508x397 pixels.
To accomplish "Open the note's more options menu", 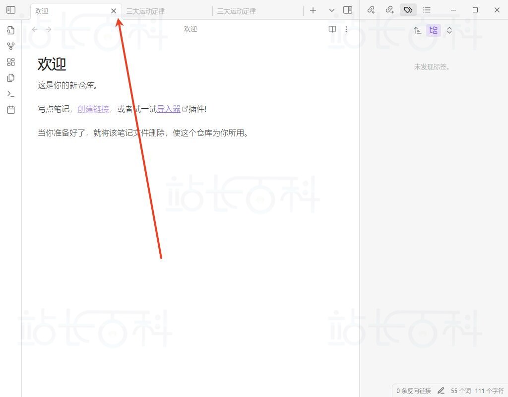I will click(346, 29).
